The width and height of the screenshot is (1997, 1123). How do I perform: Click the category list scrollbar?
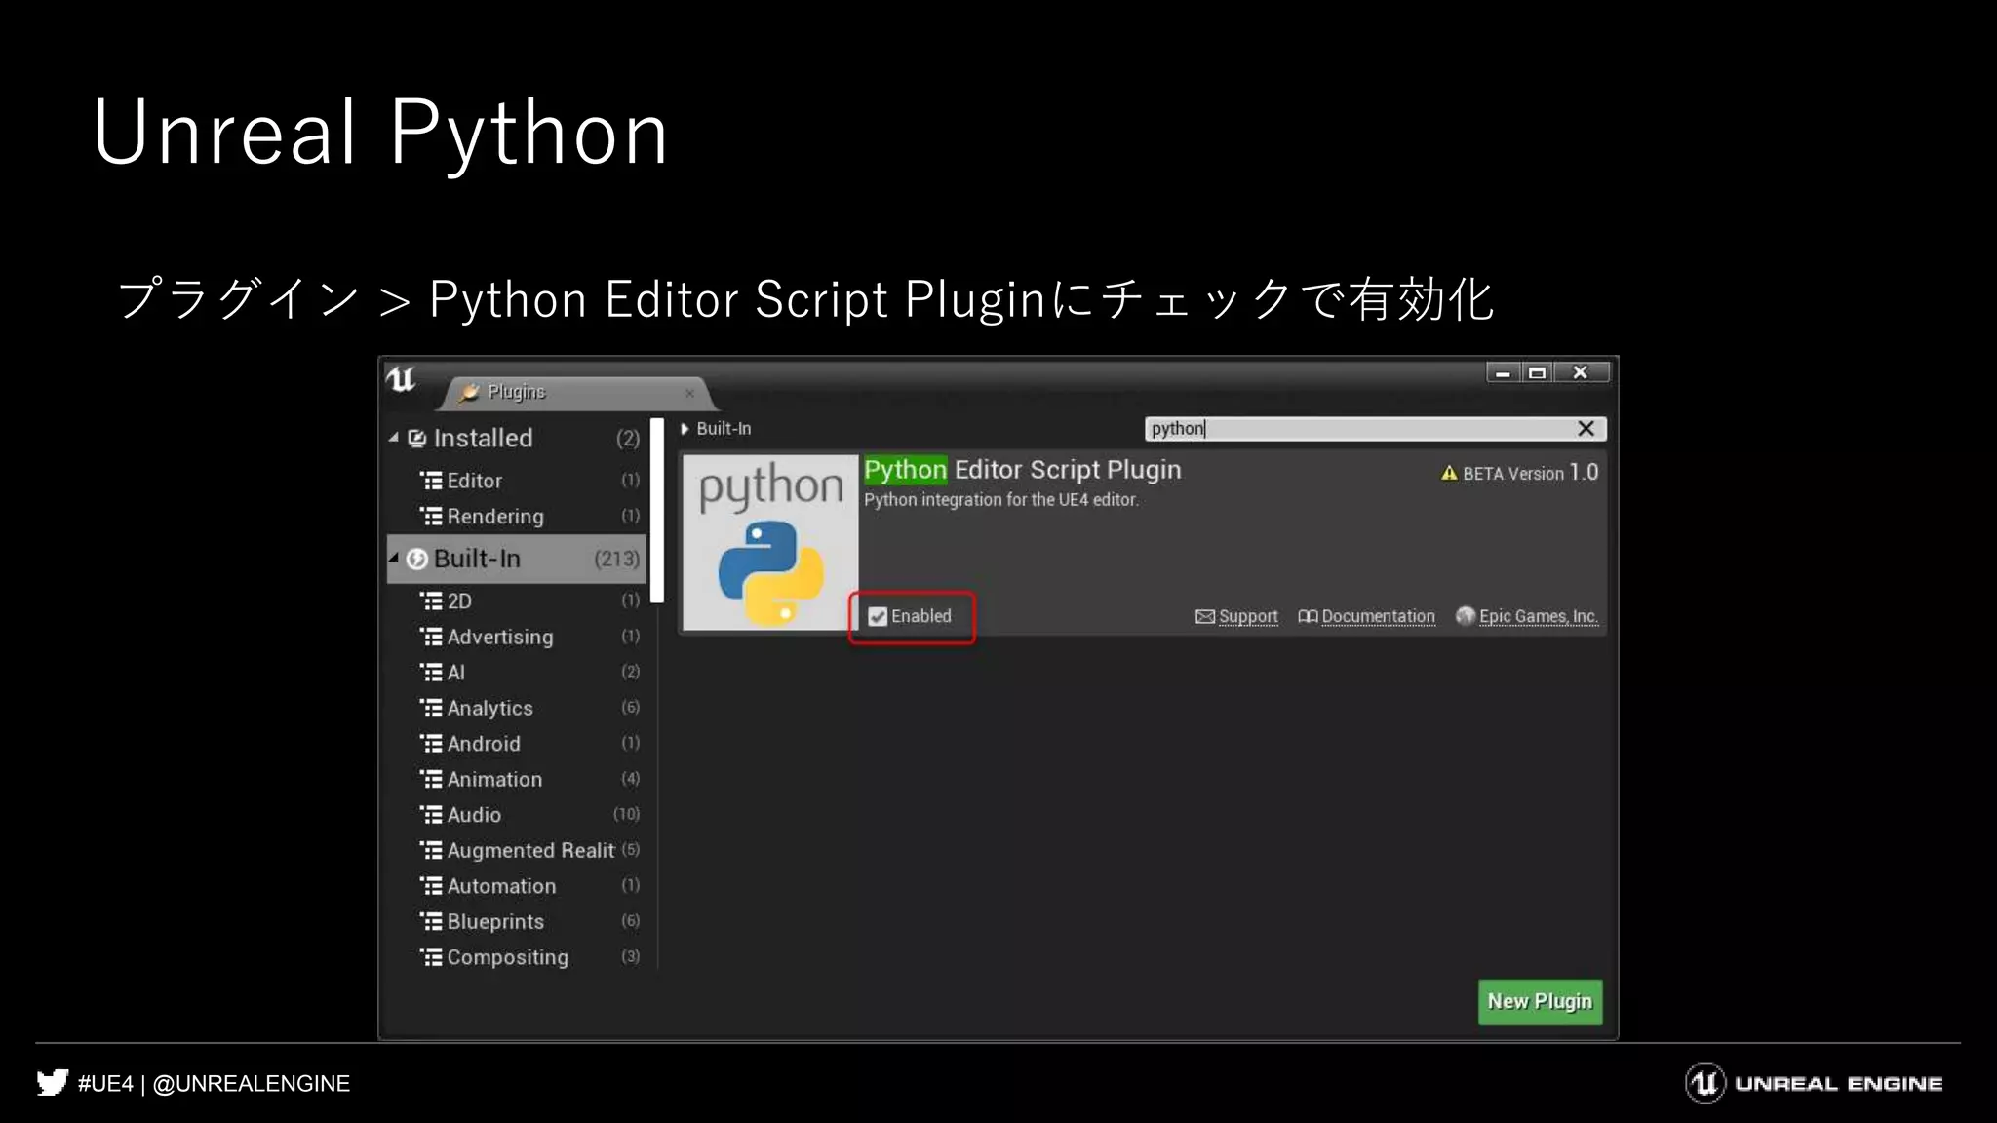tap(657, 511)
